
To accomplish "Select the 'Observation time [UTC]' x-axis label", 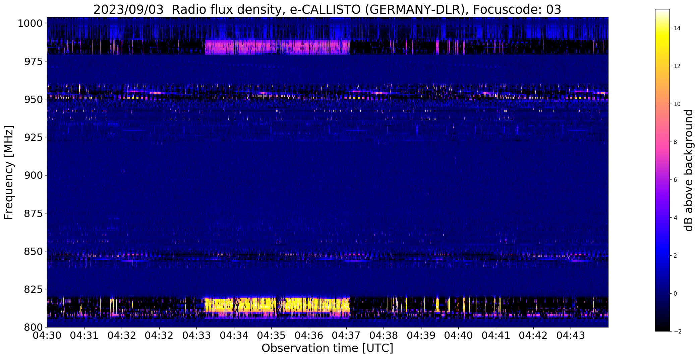I will coord(327,348).
